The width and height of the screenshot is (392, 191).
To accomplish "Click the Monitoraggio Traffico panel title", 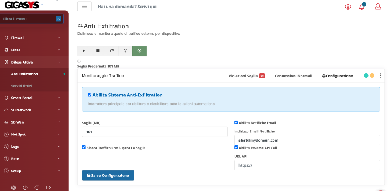I will (103, 75).
